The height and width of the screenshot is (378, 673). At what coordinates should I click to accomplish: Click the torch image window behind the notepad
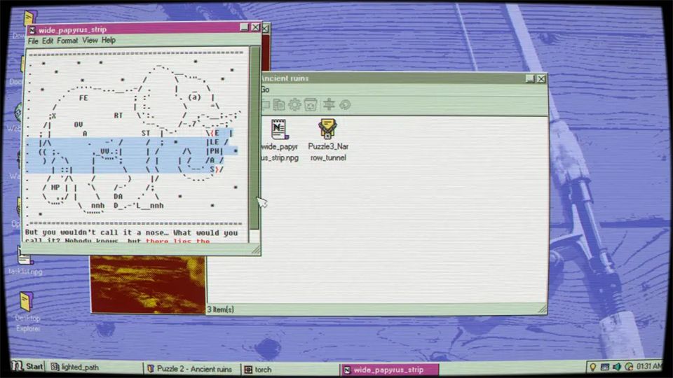[148, 284]
